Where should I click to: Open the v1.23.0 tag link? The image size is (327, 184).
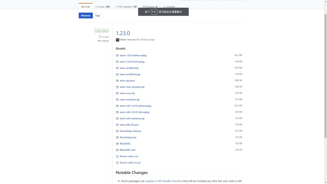tap(105, 37)
